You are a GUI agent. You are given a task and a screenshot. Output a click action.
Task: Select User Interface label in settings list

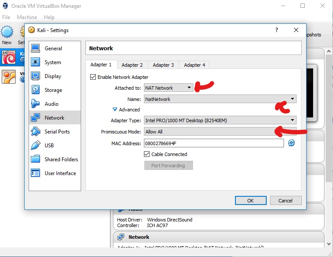pos(60,173)
